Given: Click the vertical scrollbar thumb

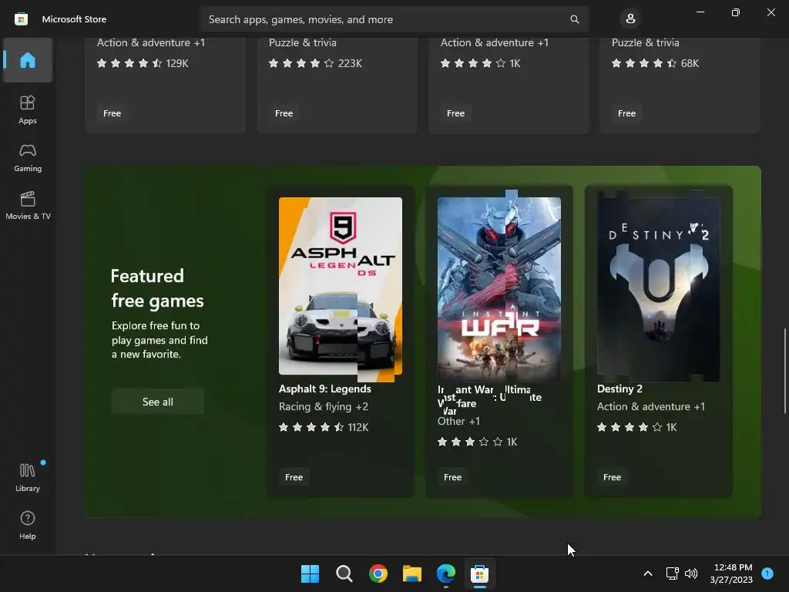Looking at the screenshot, I should [784, 371].
